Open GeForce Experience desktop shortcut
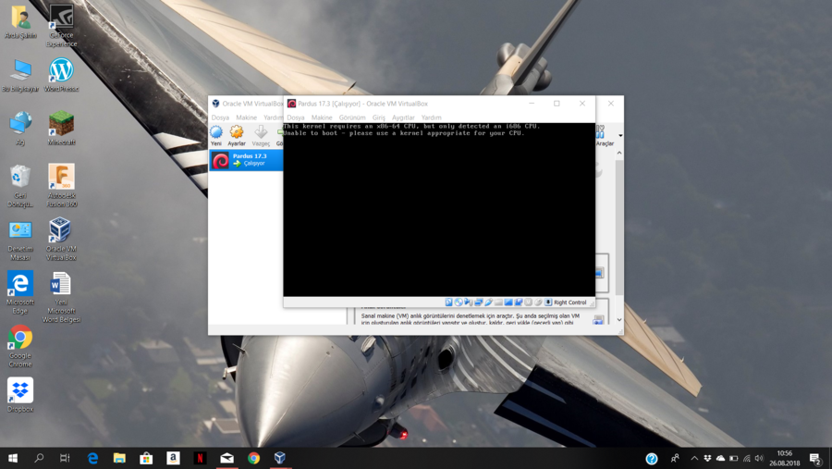The width and height of the screenshot is (832, 469). (x=61, y=25)
